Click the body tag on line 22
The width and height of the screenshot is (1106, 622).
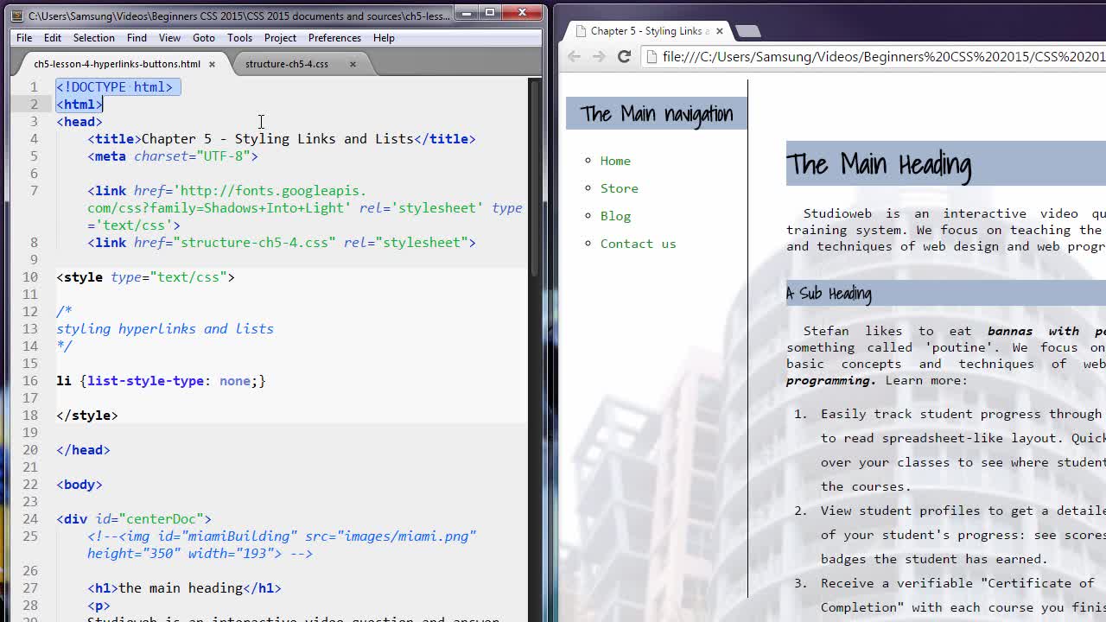79,484
